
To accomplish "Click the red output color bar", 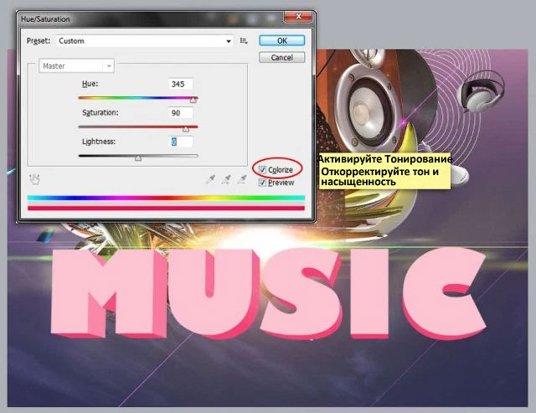I will [x=166, y=208].
